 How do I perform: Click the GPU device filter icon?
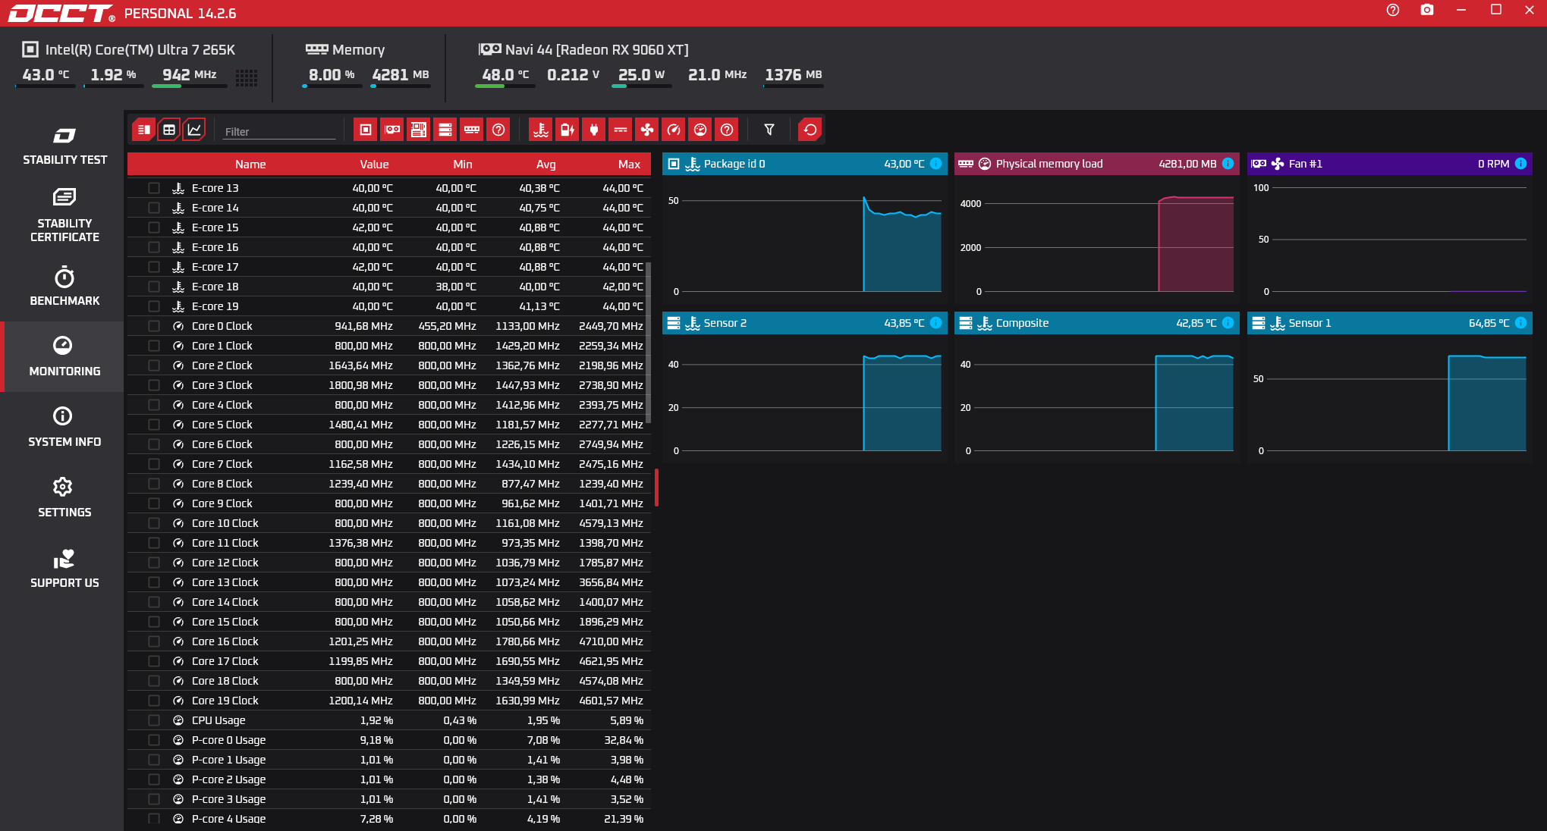click(392, 130)
